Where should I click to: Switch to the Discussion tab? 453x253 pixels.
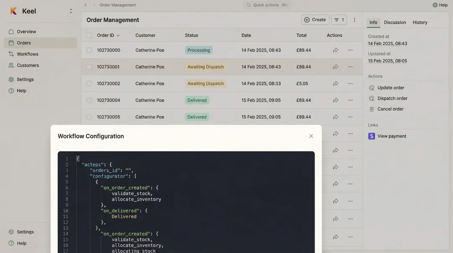click(x=395, y=22)
